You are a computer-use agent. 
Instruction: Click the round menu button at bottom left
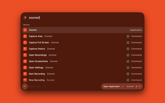point(25,86)
